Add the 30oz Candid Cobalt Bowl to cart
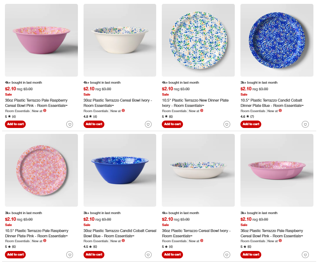This screenshot has width=318, height=264. coord(94,255)
